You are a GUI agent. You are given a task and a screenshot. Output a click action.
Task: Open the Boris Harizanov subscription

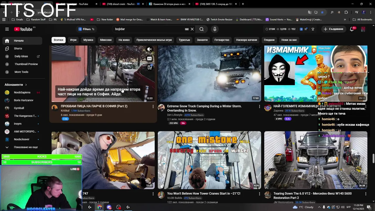22,100
